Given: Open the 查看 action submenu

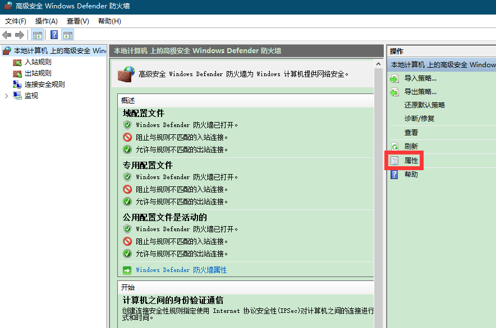Looking at the screenshot, I should [411, 133].
